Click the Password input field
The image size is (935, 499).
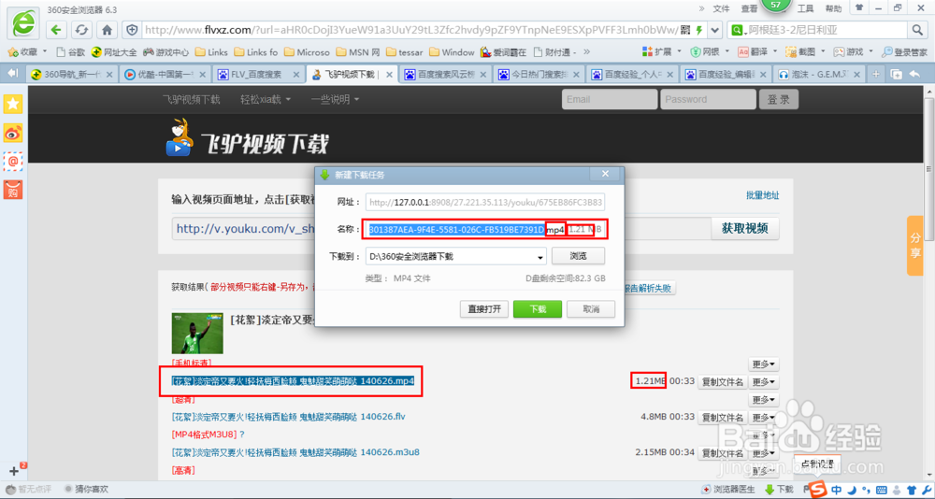click(708, 100)
